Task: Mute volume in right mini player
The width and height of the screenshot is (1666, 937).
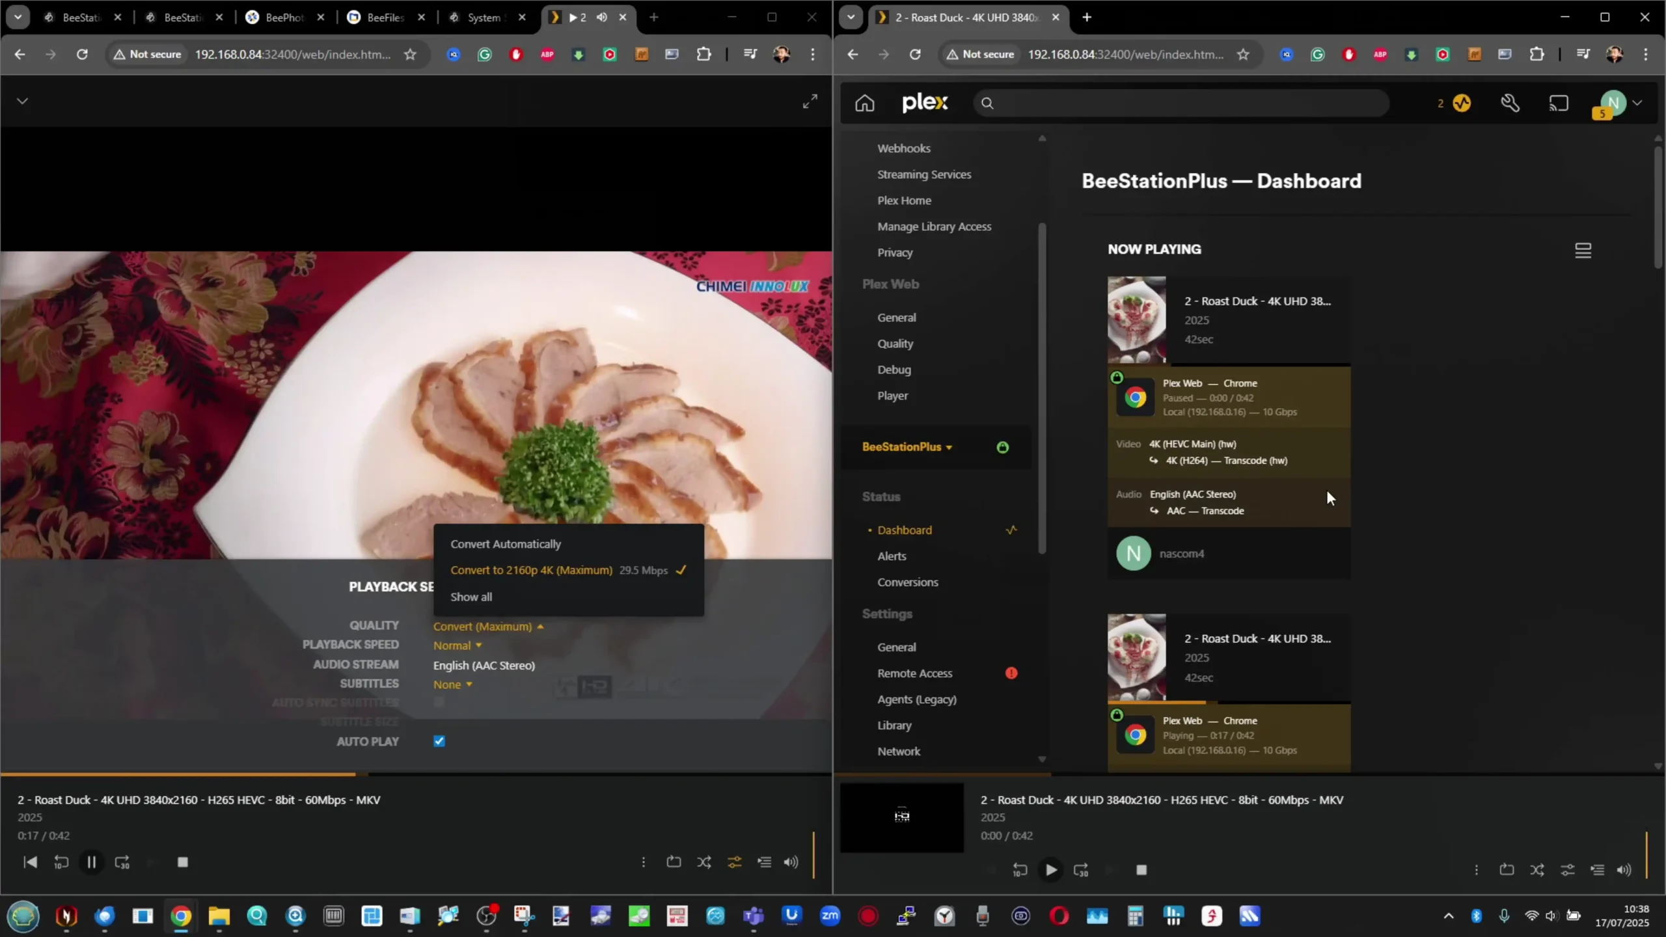Action: [x=1624, y=870]
